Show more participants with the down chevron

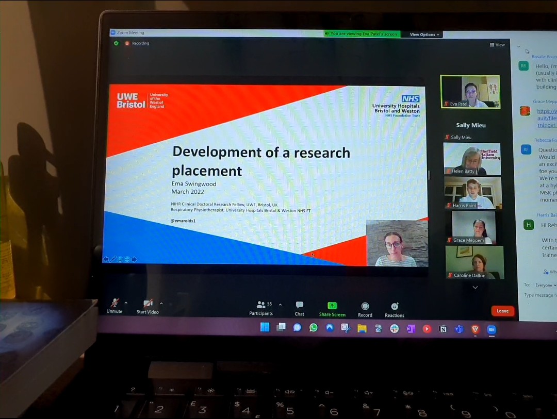pyautogui.click(x=476, y=287)
